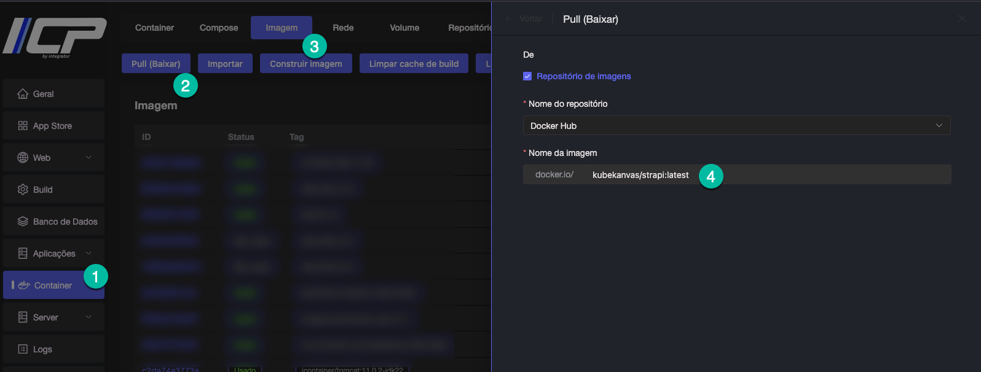Viewport: 981px width, 372px height.
Task: Click the Build gear icon
Action: (x=23, y=190)
